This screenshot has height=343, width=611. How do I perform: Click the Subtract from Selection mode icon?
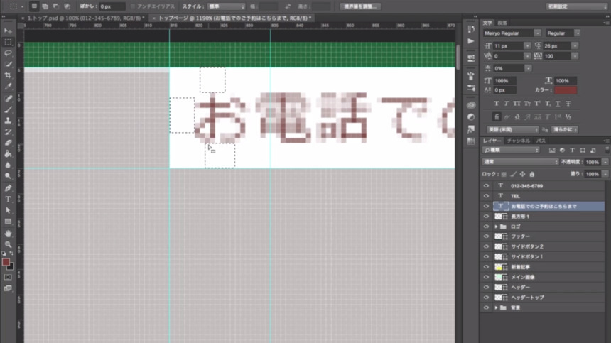[56, 6]
